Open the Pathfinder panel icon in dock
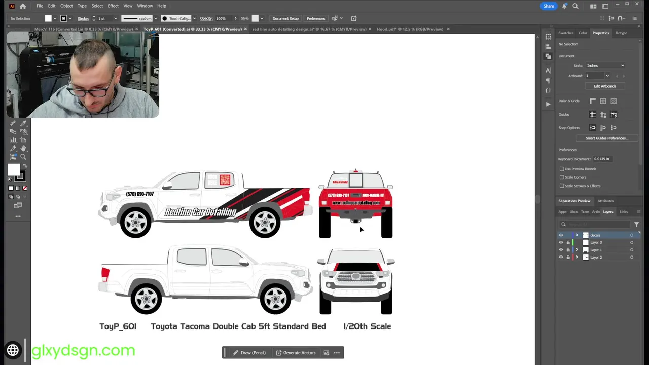Screen dimensions: 649x365 coord(548,56)
